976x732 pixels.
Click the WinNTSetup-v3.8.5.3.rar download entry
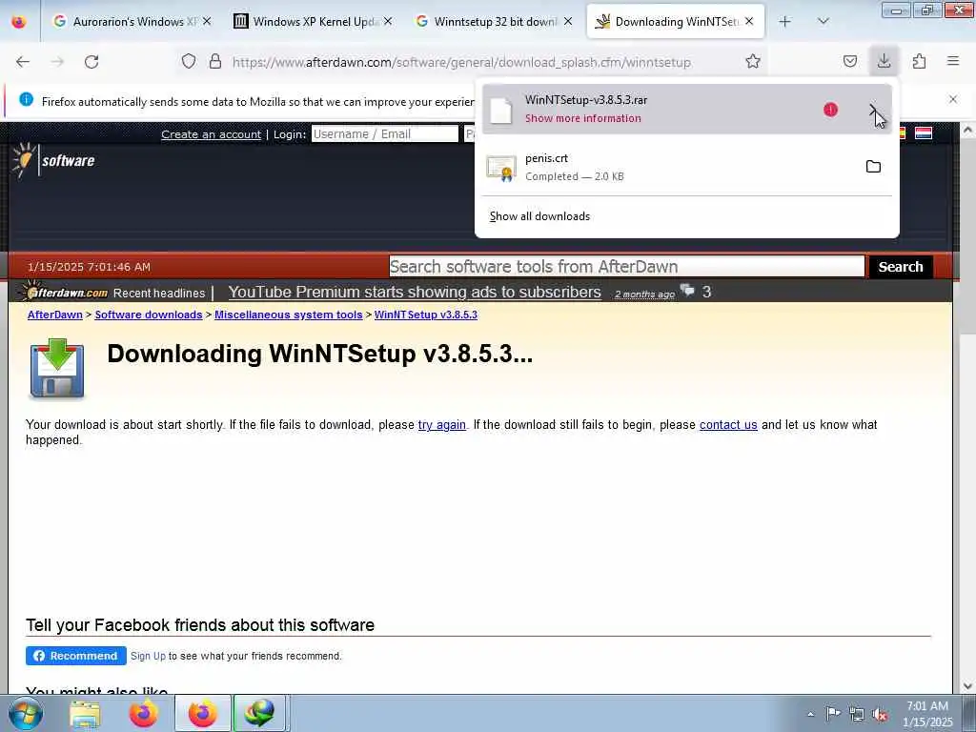pos(687,109)
